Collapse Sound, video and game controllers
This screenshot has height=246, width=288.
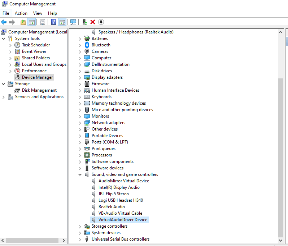click(x=80, y=175)
